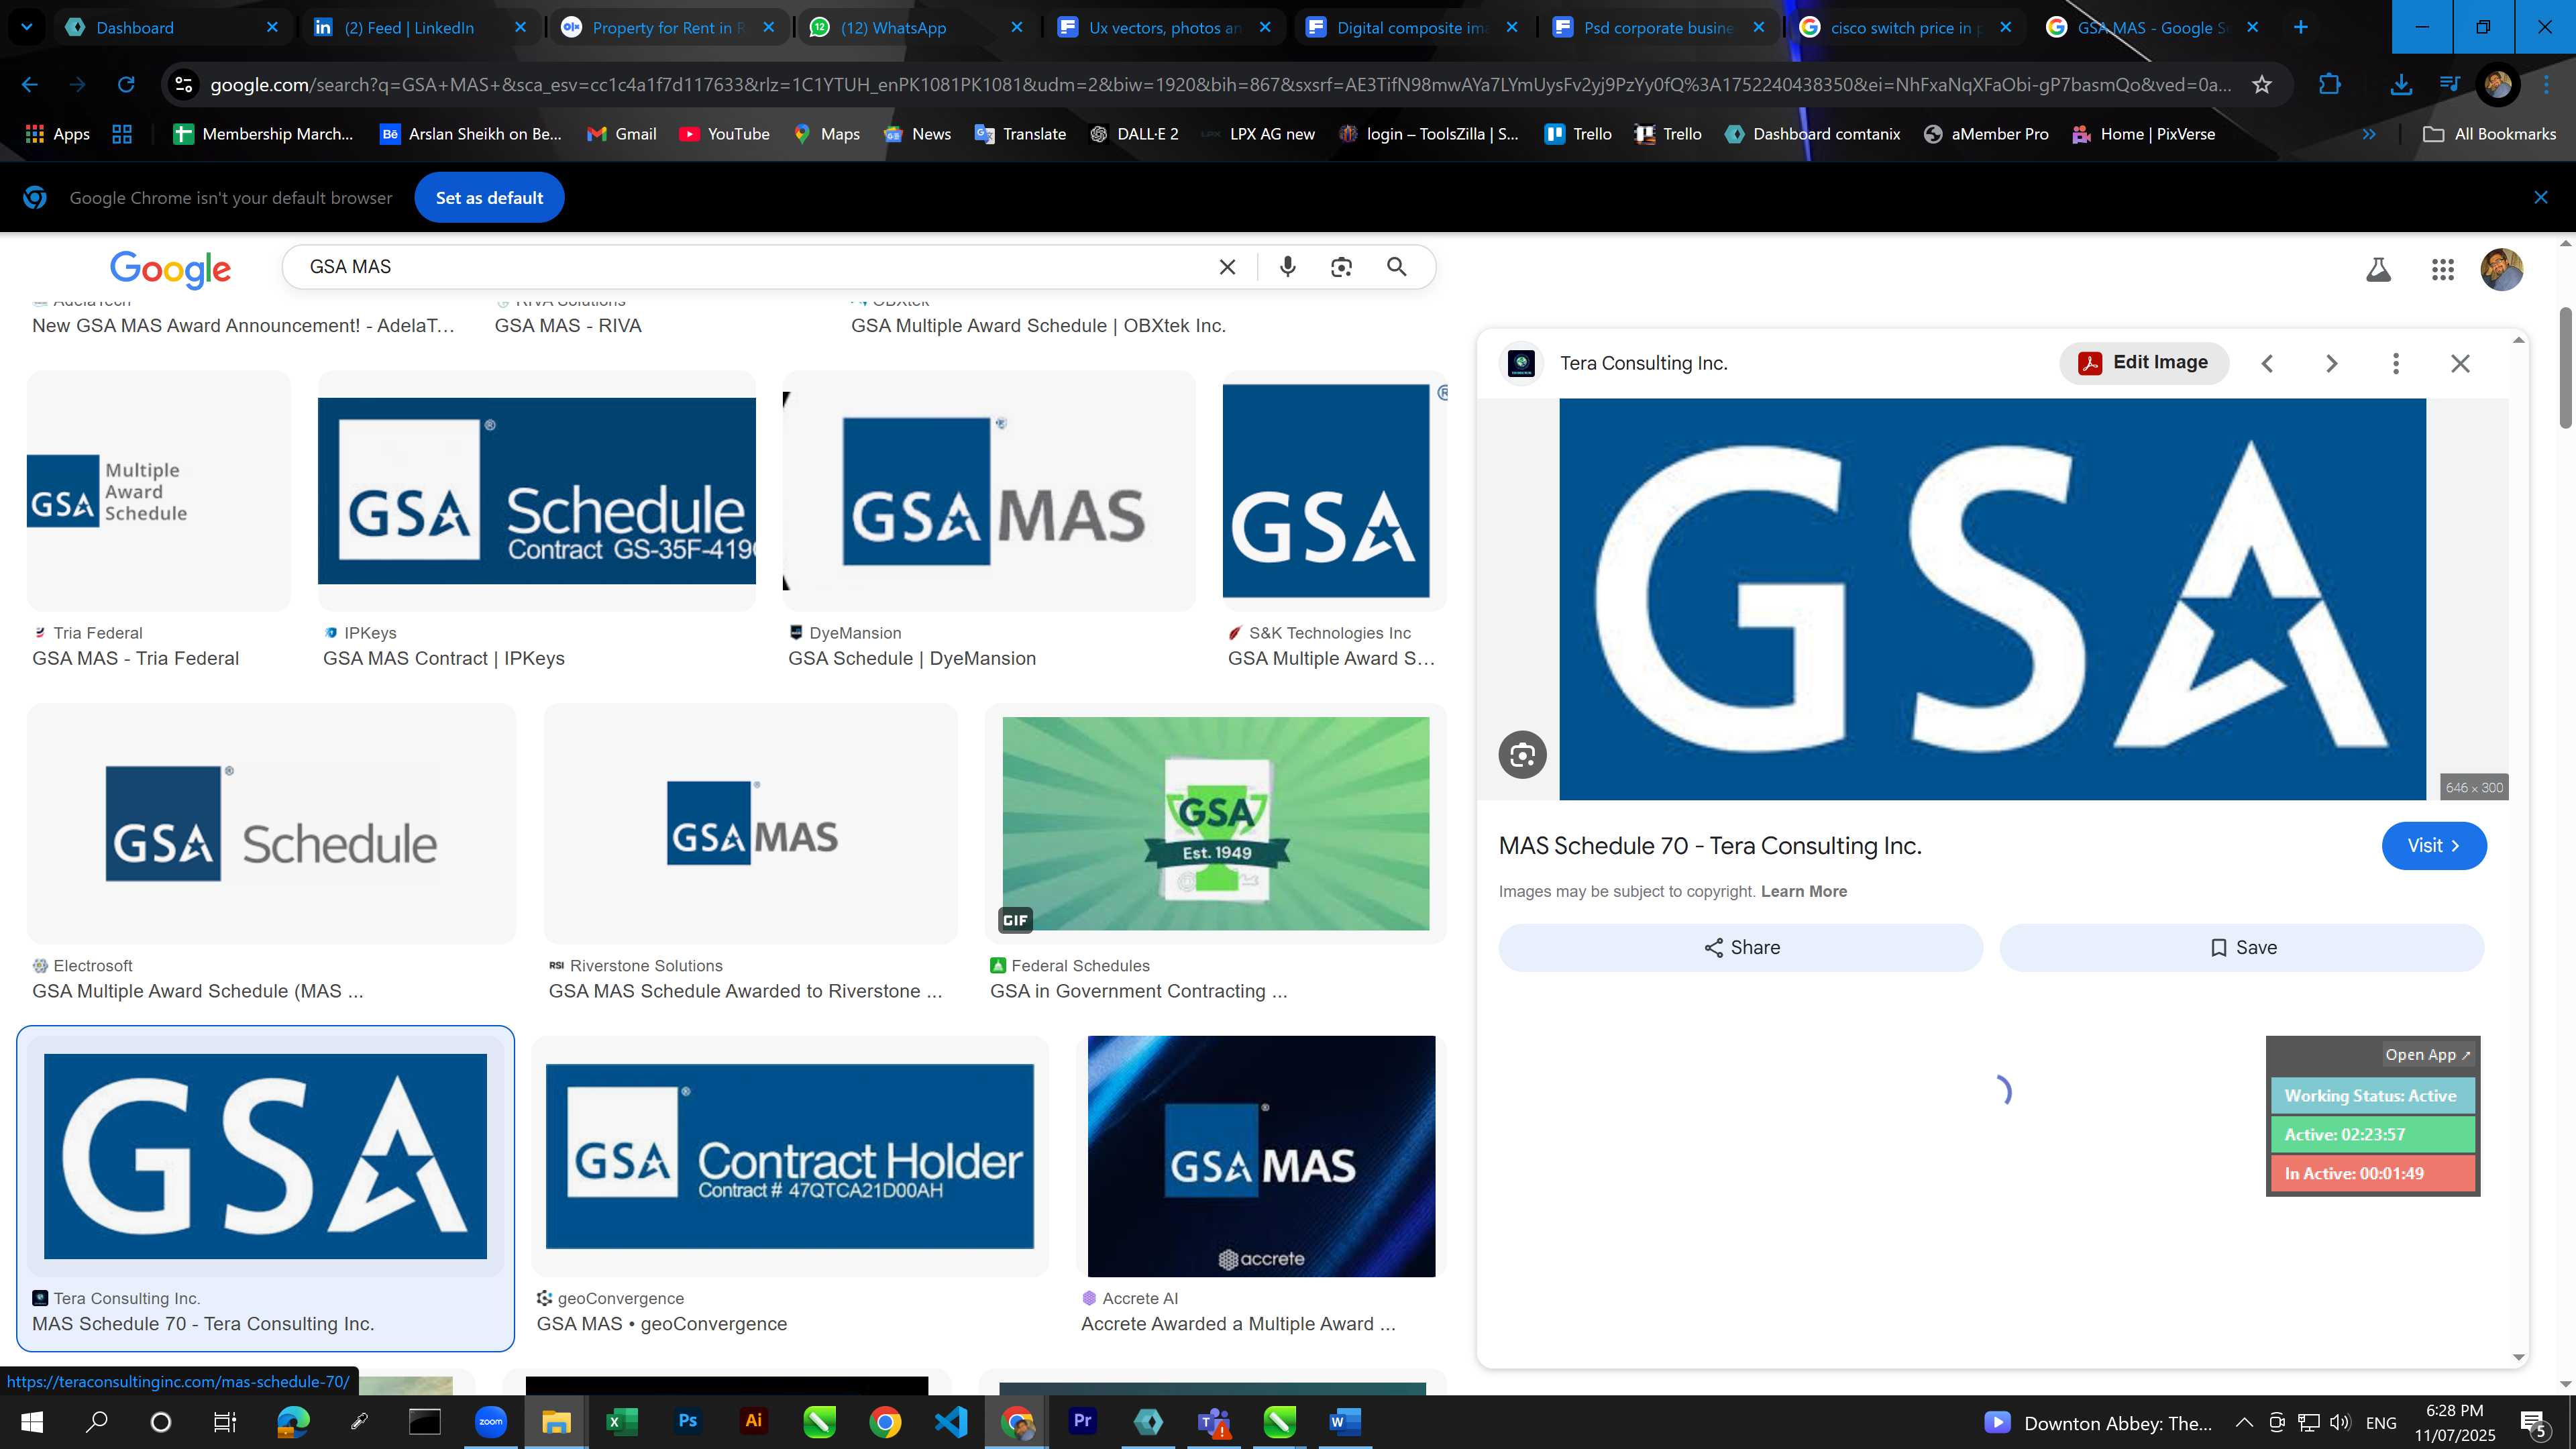Screen dimensions: 2576x1449
Task: Open DALL·E 2 bookmark
Action: tap(1134, 134)
